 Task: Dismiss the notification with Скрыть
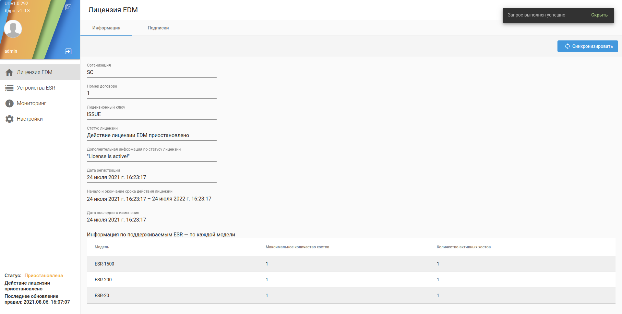coord(599,15)
